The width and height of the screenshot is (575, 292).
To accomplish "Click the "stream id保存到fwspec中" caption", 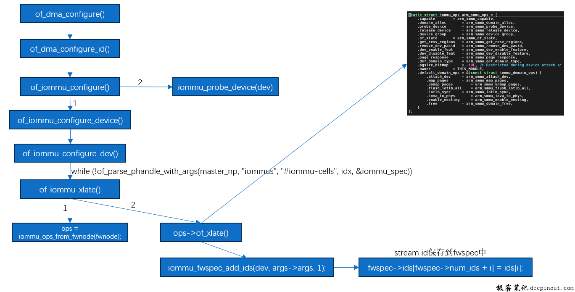I will coord(440,253).
